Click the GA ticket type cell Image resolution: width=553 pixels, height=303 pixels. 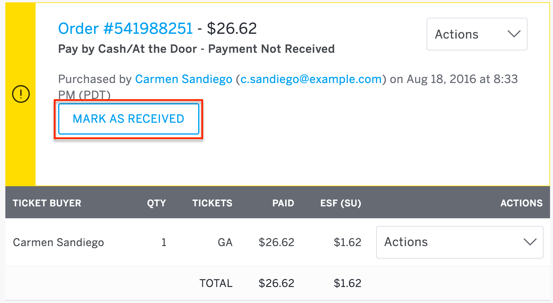(x=225, y=243)
